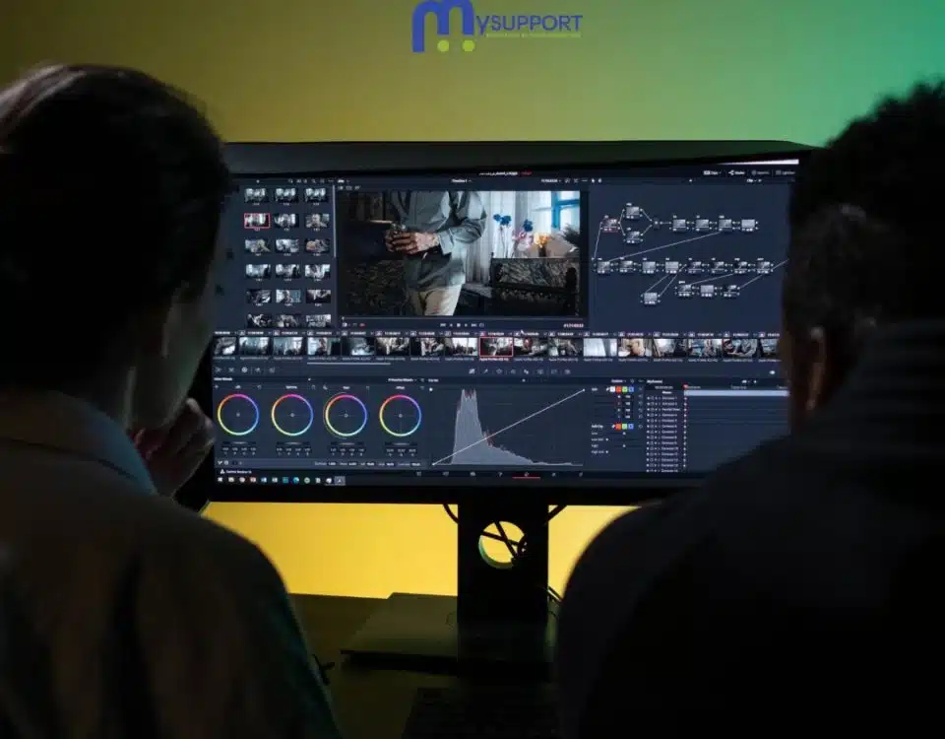Open the Custom curves mode dropdown
This screenshot has width=945, height=739.
point(619,380)
